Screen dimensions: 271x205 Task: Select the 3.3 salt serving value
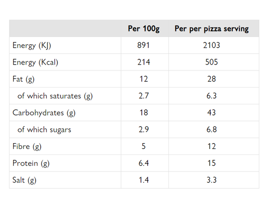(x=211, y=180)
